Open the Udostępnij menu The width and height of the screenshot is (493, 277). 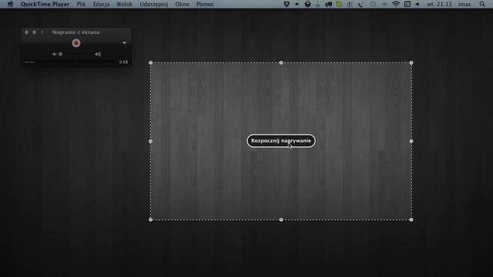point(154,4)
